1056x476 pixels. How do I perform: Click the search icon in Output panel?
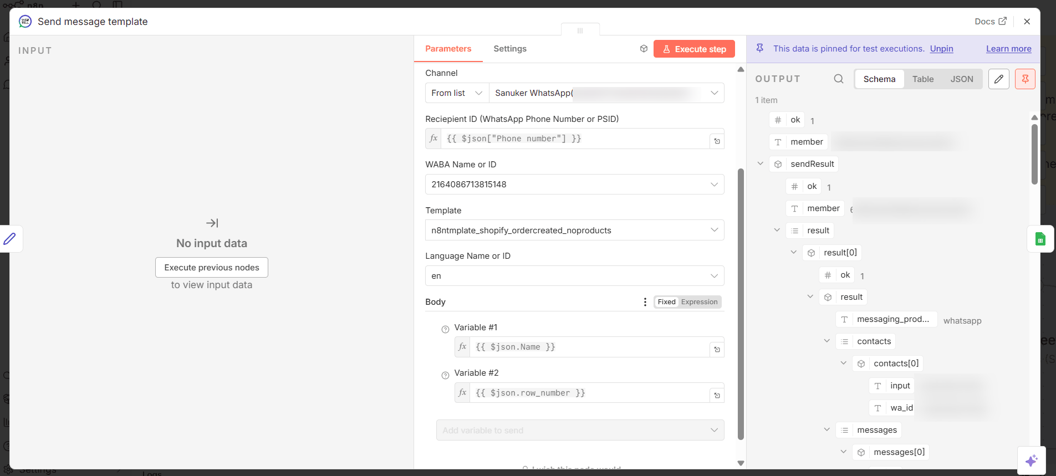[x=839, y=79]
